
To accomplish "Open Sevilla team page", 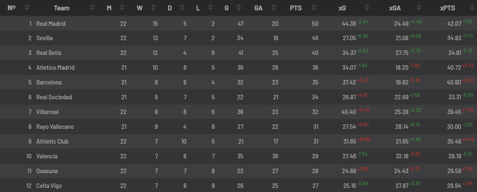I will [x=44, y=38].
